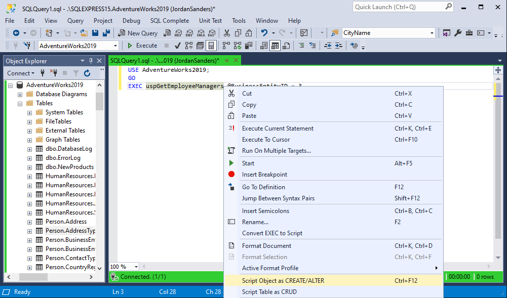Select the dbo.NewProducts table
This screenshot has width=507, height=298.
[69, 167]
